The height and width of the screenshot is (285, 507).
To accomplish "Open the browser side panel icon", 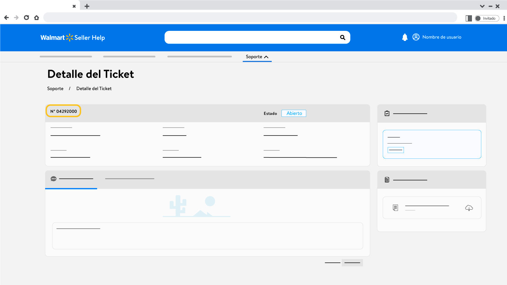I will [468, 18].
